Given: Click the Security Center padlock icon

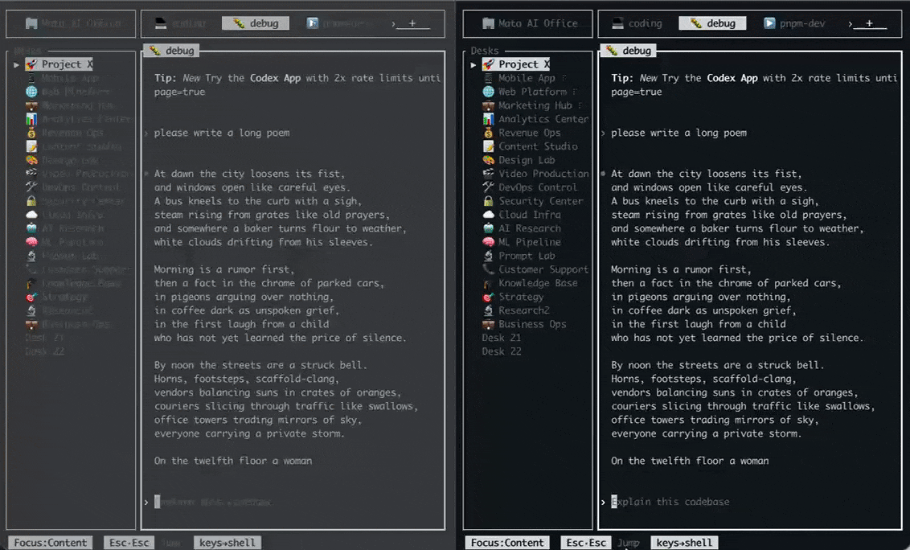Looking at the screenshot, I should point(489,201).
